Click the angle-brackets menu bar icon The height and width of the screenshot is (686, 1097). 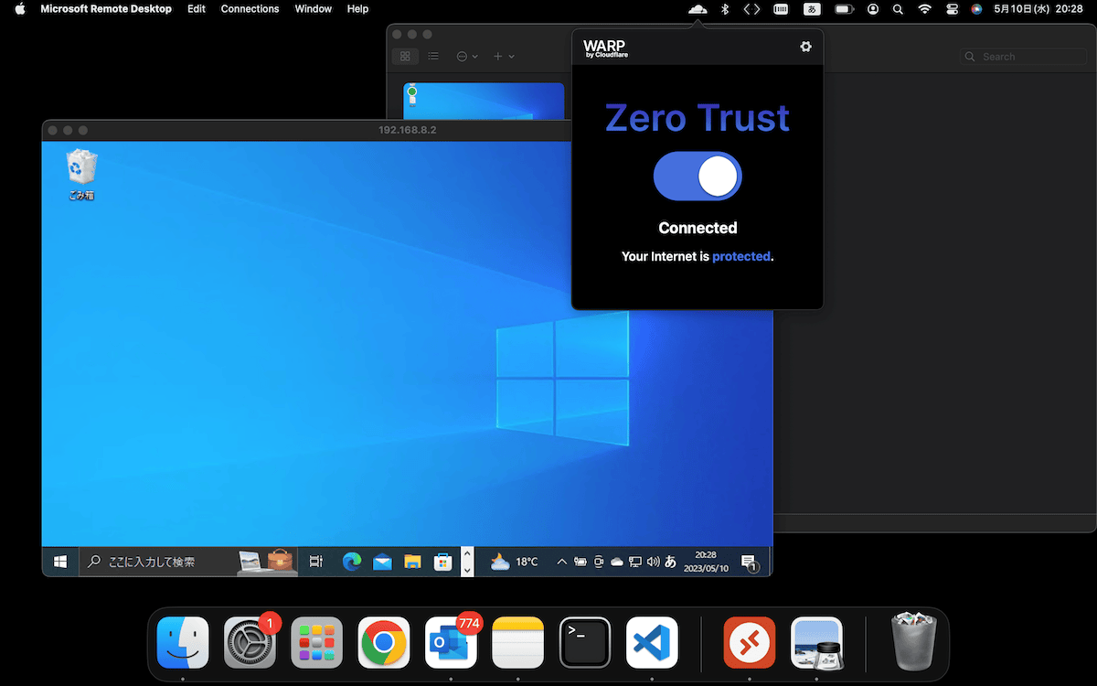coord(751,9)
